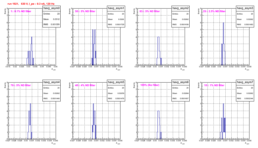258x148 pixels.
Task: Click the havg_asym3 stats box title
Action: click(x=245, y=8)
